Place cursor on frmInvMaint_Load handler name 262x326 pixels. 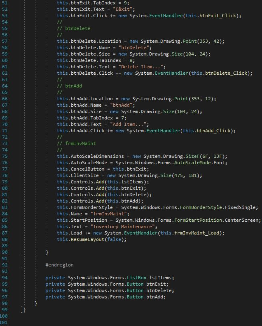(x=197, y=233)
